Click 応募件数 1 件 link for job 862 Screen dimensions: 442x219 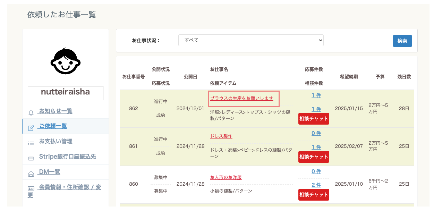(316, 95)
